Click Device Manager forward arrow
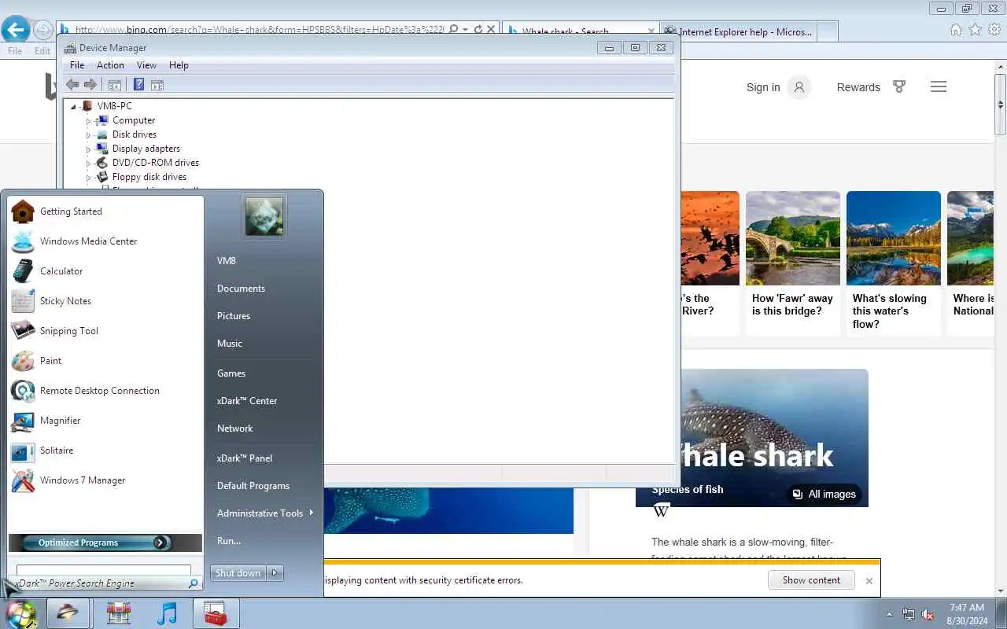The height and width of the screenshot is (629, 1007). click(x=90, y=85)
